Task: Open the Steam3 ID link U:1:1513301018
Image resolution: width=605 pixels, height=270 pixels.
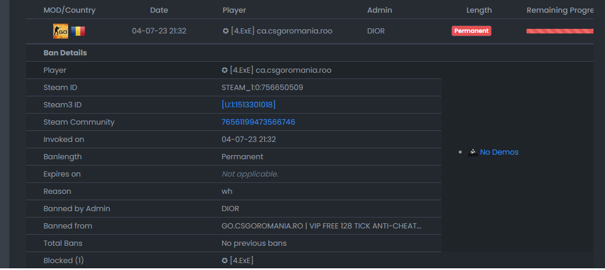Action: (248, 105)
